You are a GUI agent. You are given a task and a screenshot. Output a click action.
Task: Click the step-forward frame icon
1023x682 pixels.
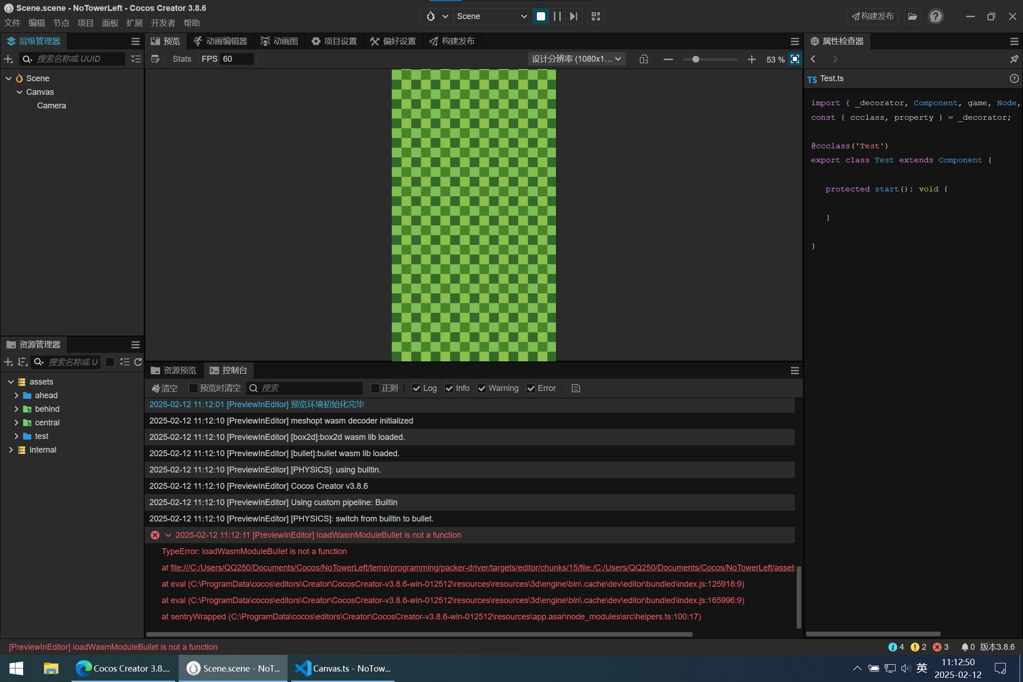[574, 16]
